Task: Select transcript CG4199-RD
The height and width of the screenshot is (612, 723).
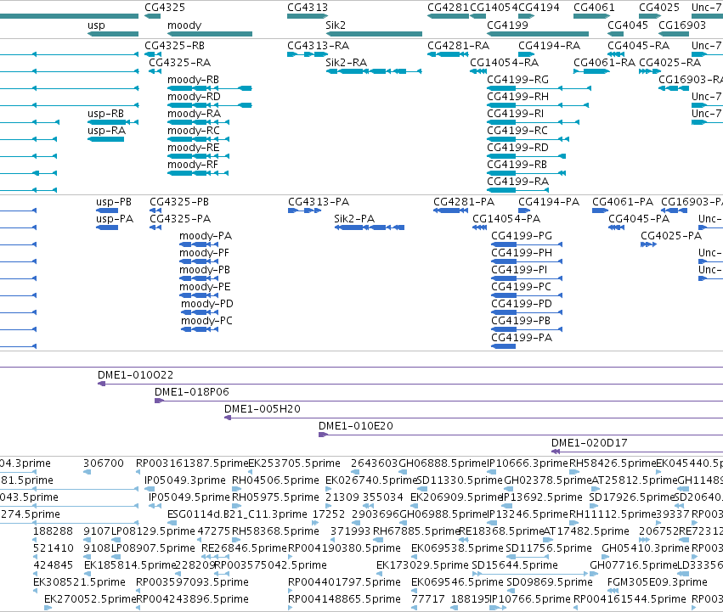Action: (517, 148)
